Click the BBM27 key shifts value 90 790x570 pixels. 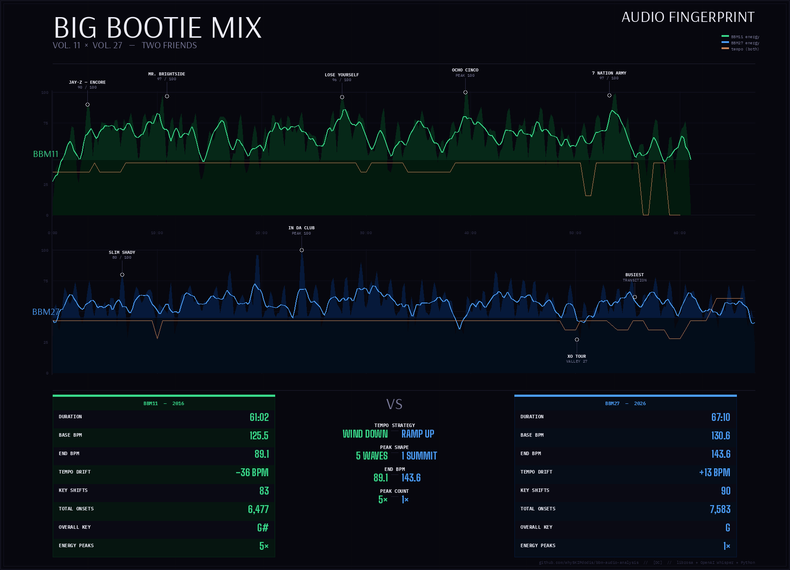coord(726,491)
